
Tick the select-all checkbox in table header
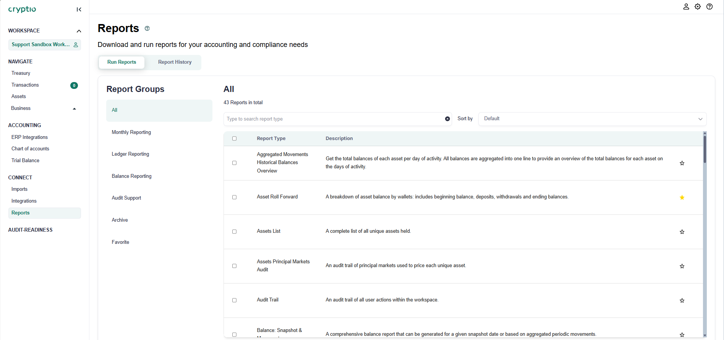click(235, 139)
